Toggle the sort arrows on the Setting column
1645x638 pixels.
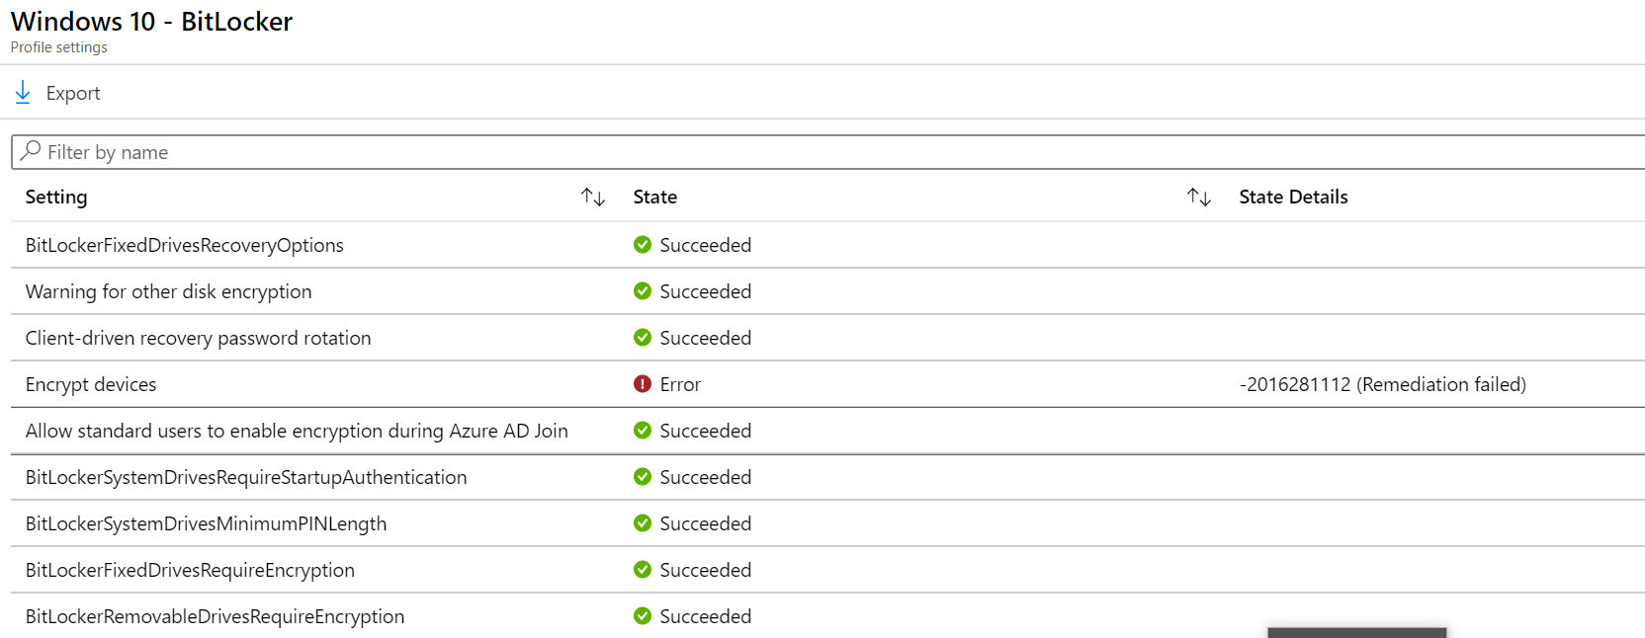[x=593, y=197]
